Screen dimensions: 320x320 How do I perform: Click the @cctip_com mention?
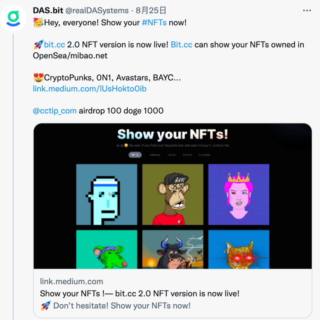[54, 111]
